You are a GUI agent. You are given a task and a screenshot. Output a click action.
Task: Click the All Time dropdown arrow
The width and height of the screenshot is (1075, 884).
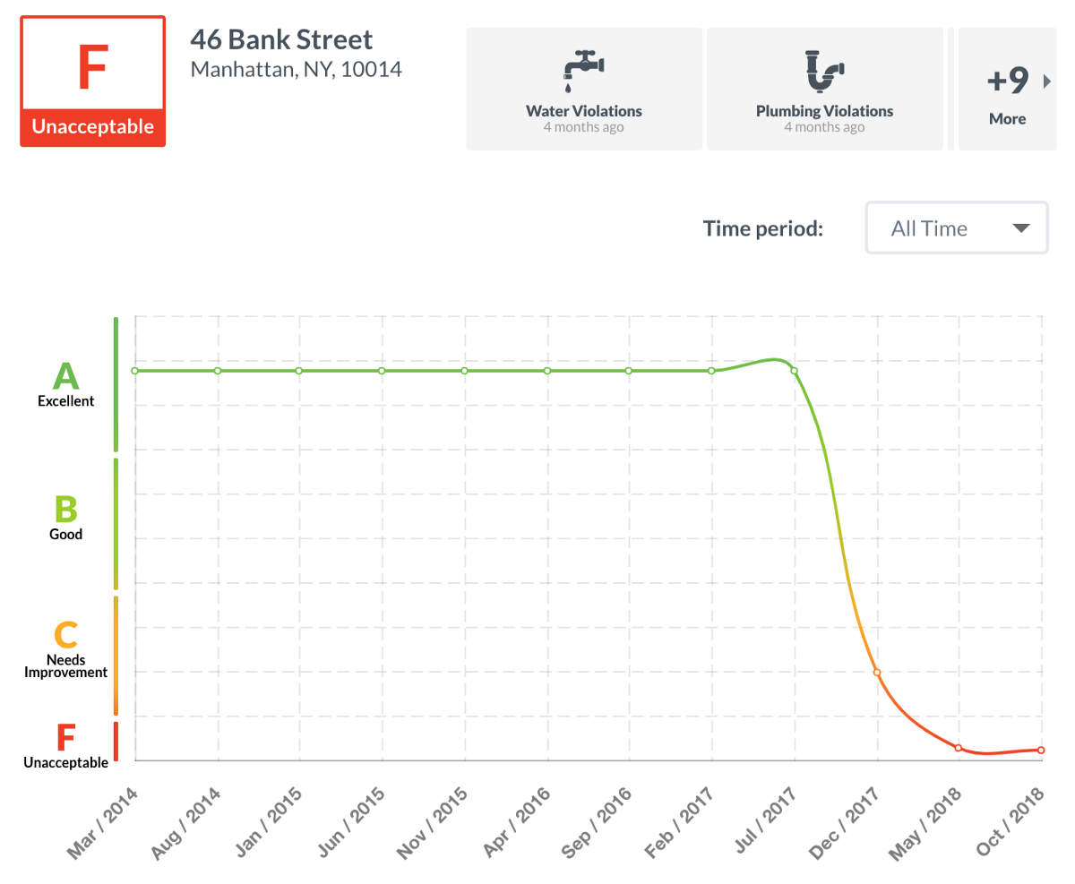pos(1021,228)
